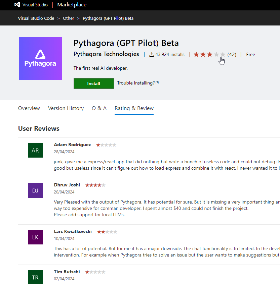Click the (42) review count
This screenshot has width=280, height=284.
(232, 54)
